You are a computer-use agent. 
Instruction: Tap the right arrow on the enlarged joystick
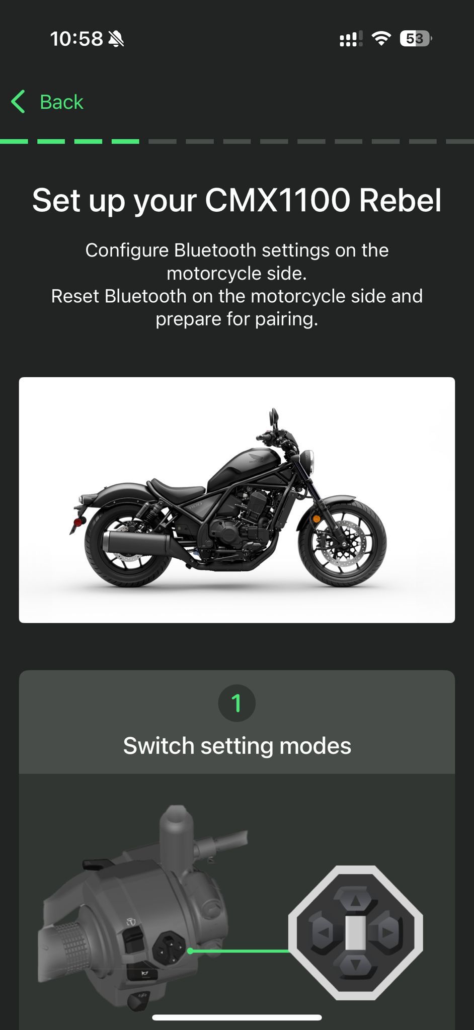(x=388, y=932)
